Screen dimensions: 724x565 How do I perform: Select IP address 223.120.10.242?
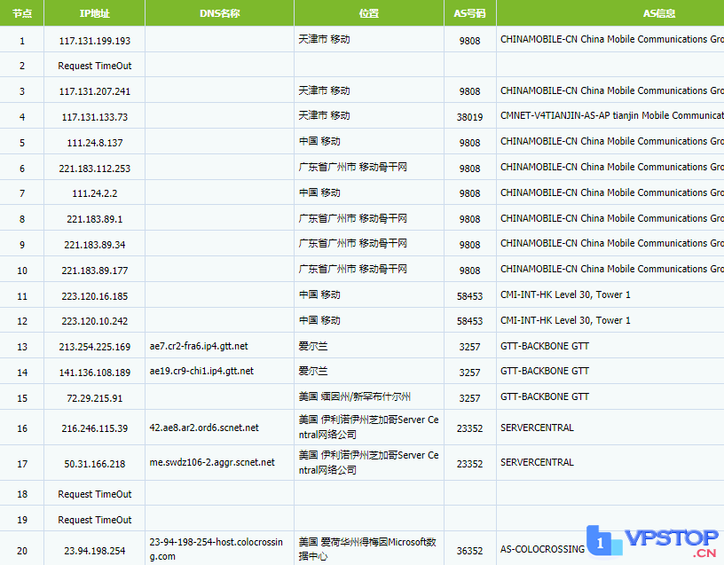point(95,321)
